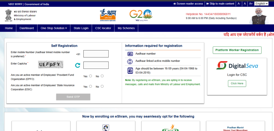The width and height of the screenshot is (274, 131).
Task: Click Here button for CSC login
Action: 237,83
